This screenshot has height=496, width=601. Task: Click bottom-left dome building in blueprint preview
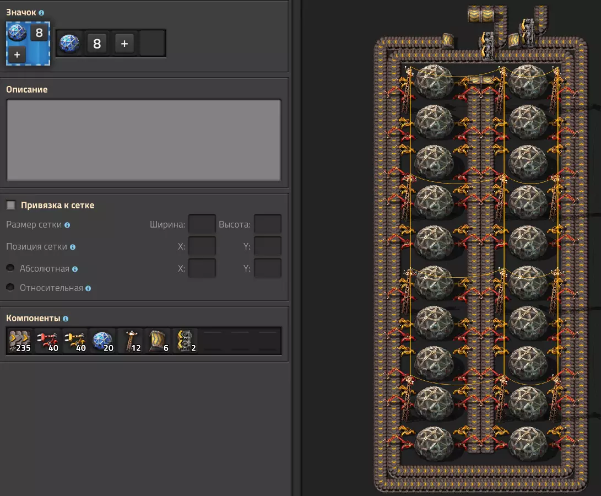click(434, 444)
